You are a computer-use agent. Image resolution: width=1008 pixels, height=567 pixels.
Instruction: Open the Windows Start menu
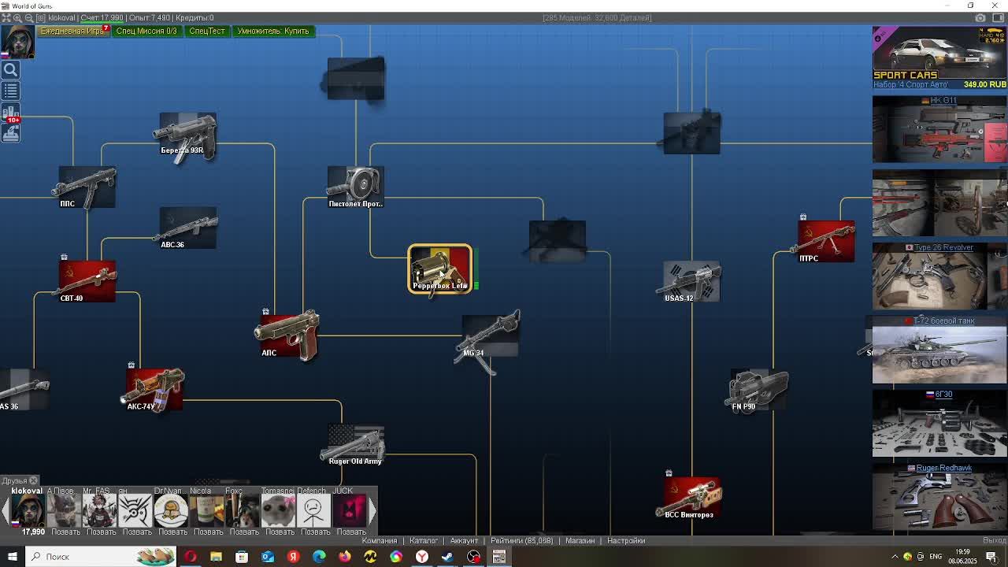coord(12,557)
